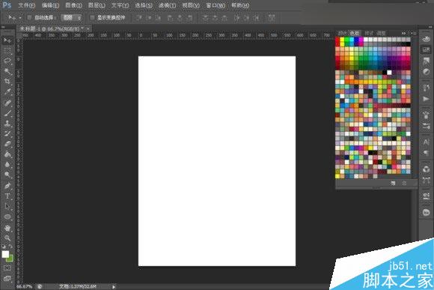Swap foreground and background colors

click(10, 247)
